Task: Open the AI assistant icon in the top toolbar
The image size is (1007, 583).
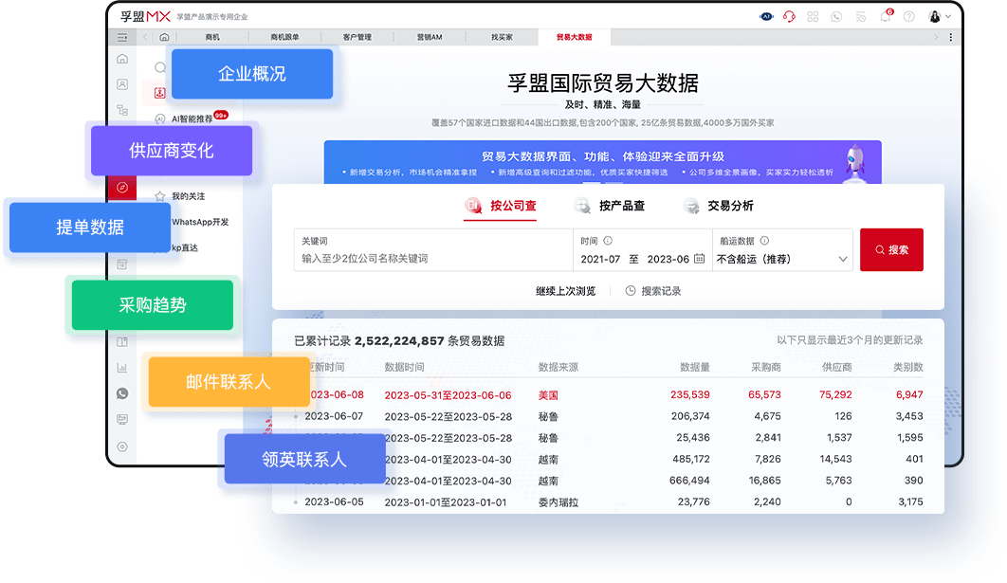Action: pyautogui.click(x=766, y=16)
